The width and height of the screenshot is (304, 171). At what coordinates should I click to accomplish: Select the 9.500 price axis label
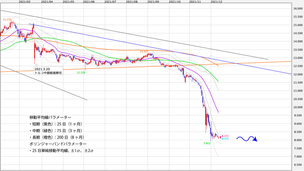click(x=298, y=116)
